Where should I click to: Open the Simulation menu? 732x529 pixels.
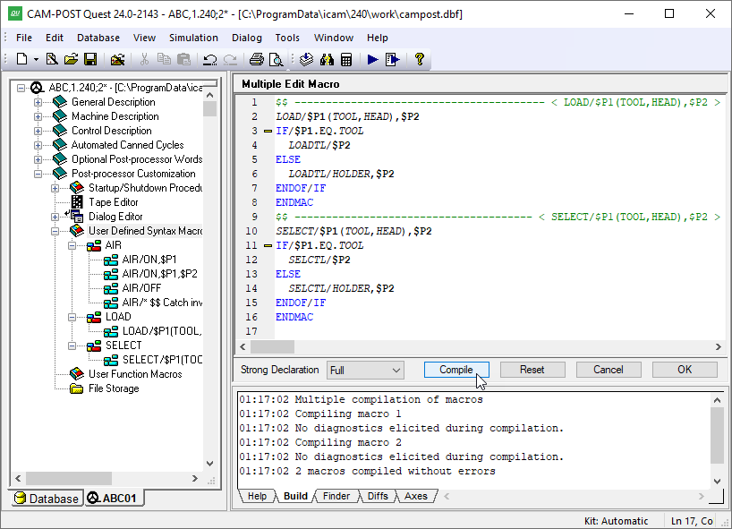(x=193, y=38)
